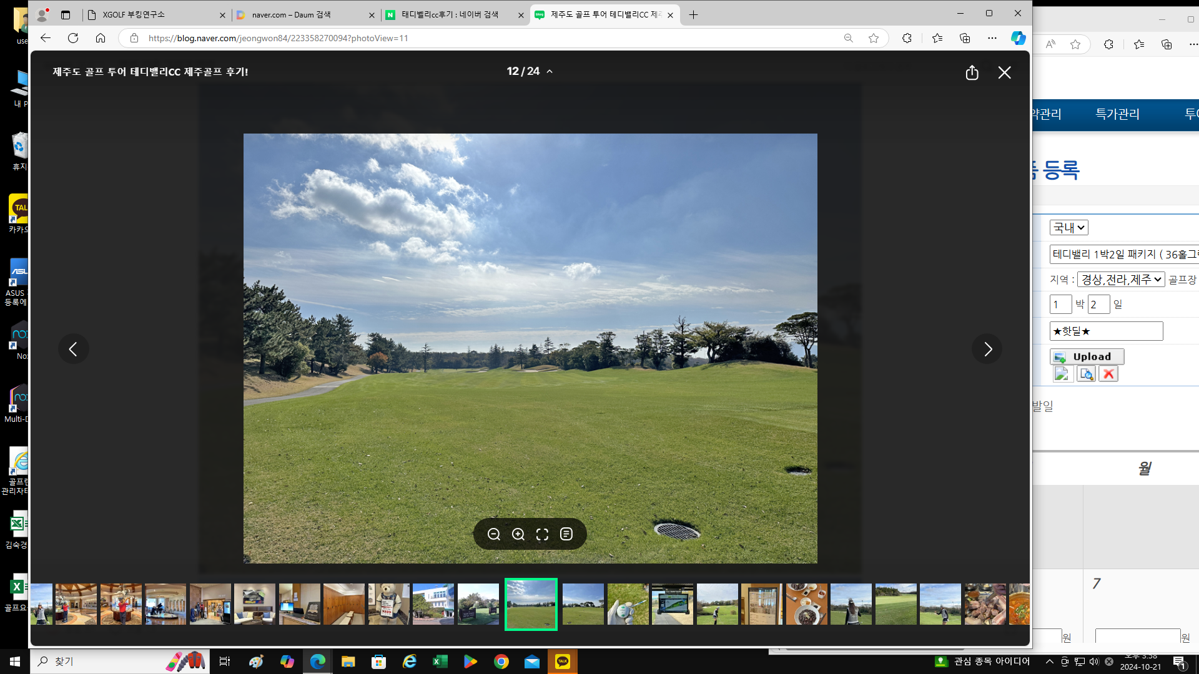Go back in Edge browser
The image size is (1199, 674).
(x=46, y=38)
